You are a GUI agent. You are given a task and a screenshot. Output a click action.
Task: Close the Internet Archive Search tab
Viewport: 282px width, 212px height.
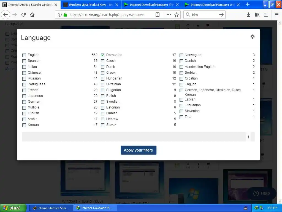click(x=56, y=5)
